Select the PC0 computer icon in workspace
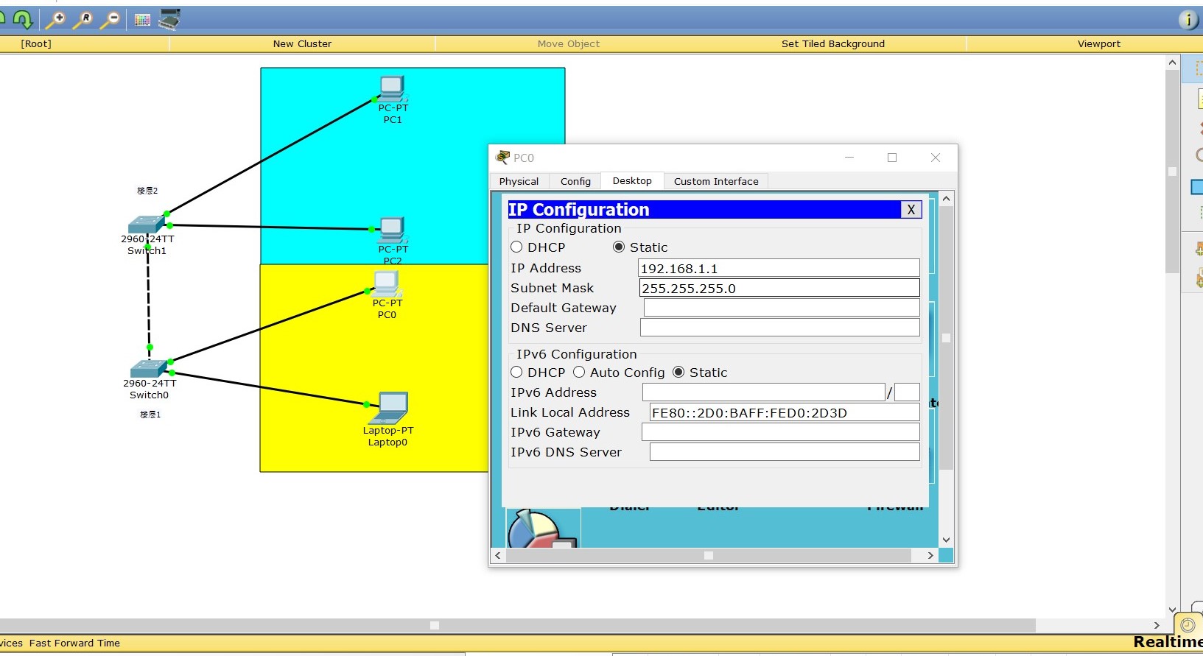Screen dimensions: 1203x656 [x=386, y=284]
